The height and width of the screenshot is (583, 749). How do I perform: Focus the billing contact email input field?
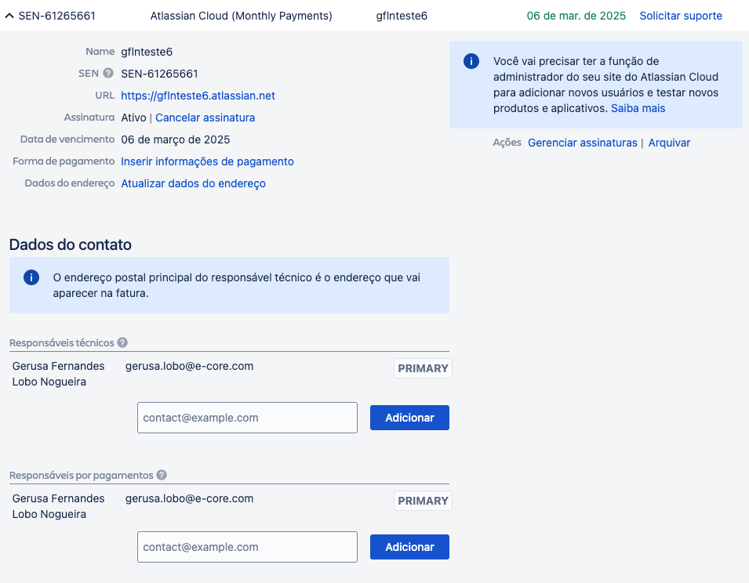click(x=247, y=547)
